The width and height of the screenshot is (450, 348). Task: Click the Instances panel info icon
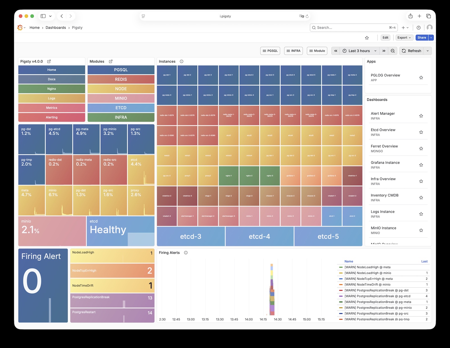click(x=181, y=61)
